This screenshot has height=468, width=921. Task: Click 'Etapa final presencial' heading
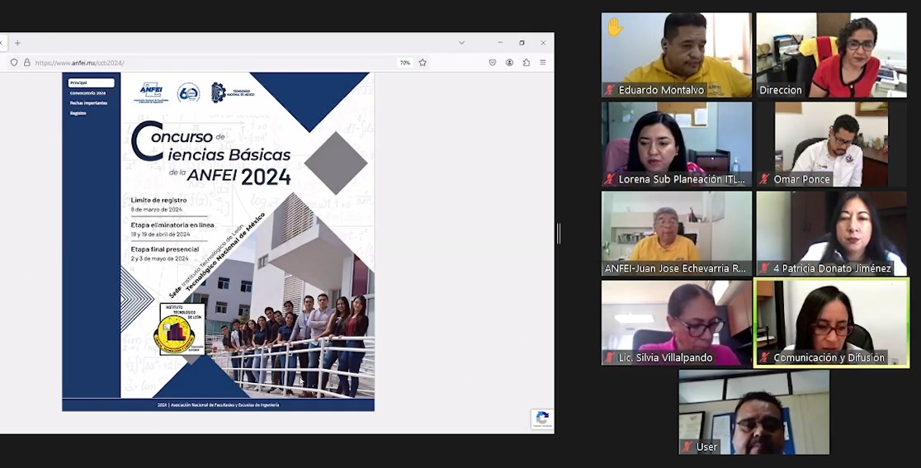coord(164,249)
